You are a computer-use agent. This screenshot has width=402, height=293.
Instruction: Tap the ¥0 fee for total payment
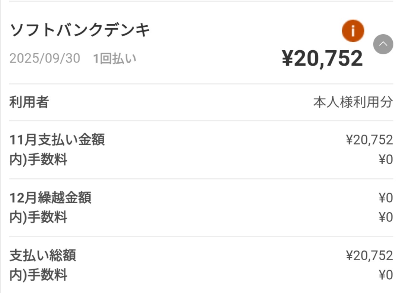click(386, 275)
